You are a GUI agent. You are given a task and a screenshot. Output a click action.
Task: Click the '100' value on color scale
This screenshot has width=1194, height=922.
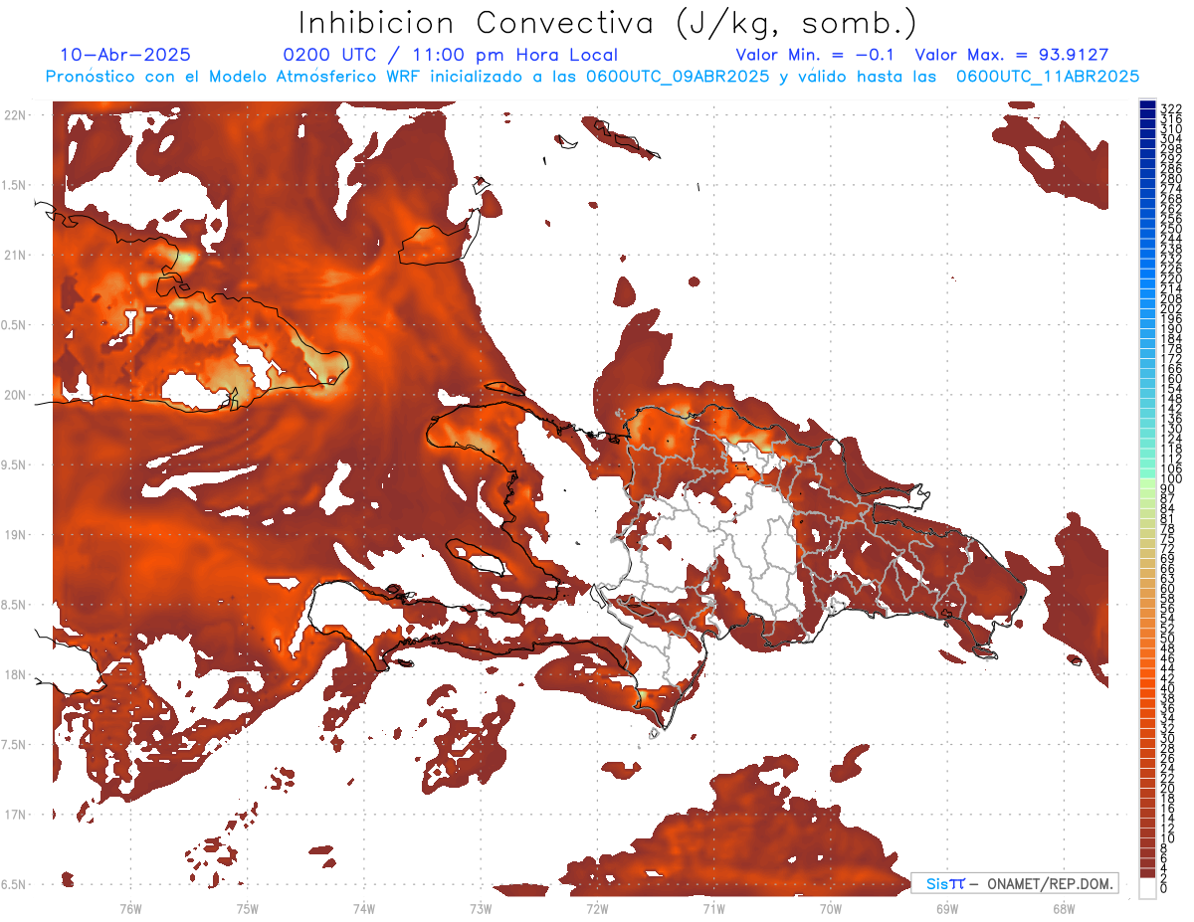[1171, 479]
